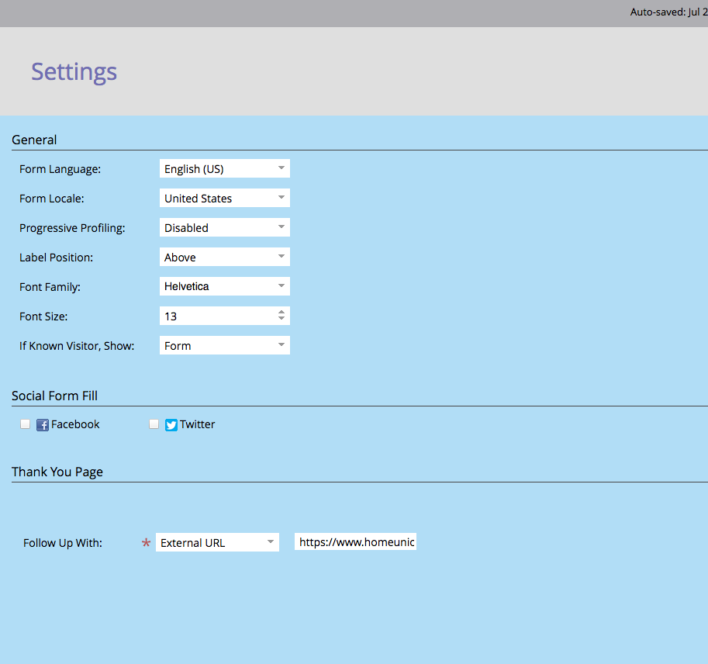Click the external URL text field
The height and width of the screenshot is (664, 708).
pyautogui.click(x=356, y=543)
